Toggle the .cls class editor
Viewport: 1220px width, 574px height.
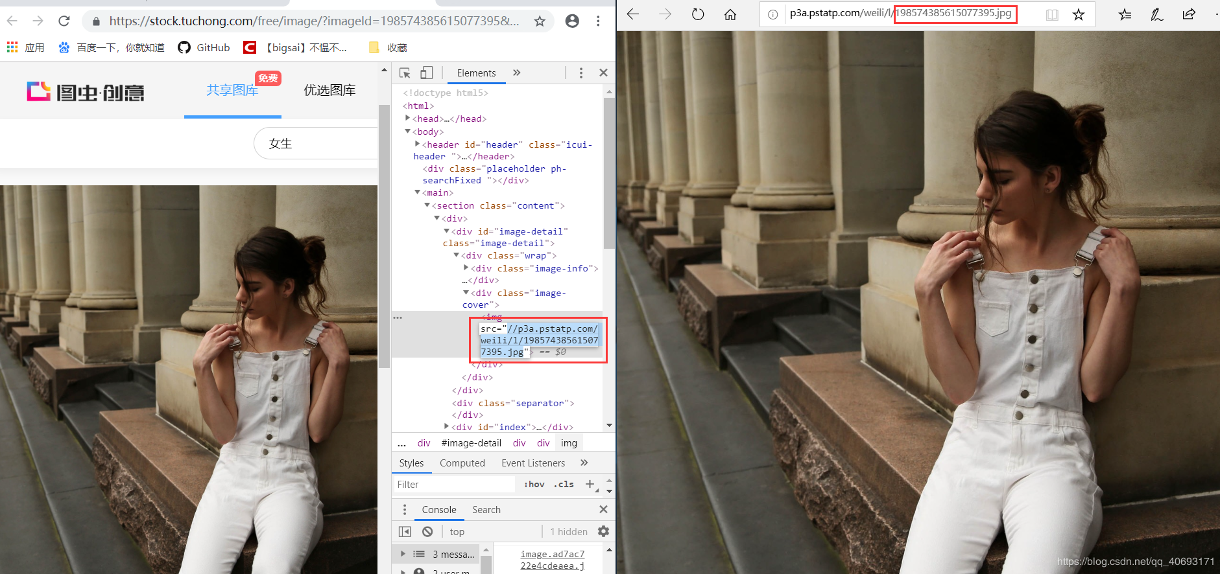[x=564, y=485]
